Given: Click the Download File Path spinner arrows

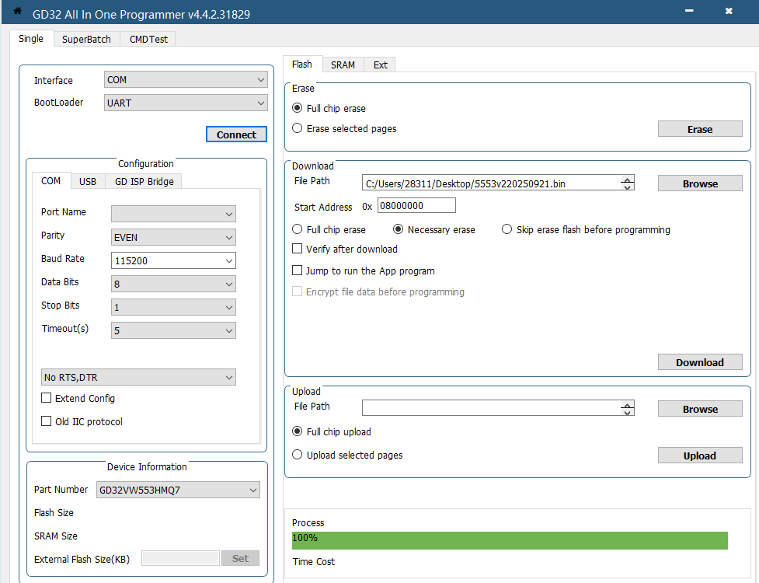Looking at the screenshot, I should pos(628,183).
